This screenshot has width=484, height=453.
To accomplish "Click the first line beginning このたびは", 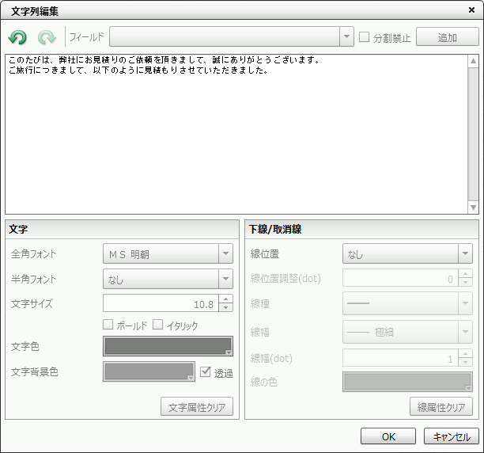I will coord(164,60).
